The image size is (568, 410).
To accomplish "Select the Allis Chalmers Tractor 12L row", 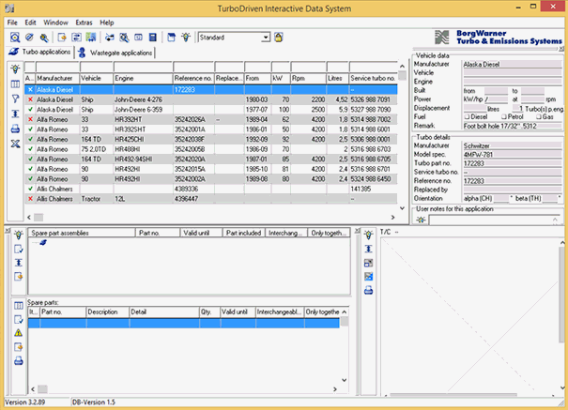I will click(211, 199).
